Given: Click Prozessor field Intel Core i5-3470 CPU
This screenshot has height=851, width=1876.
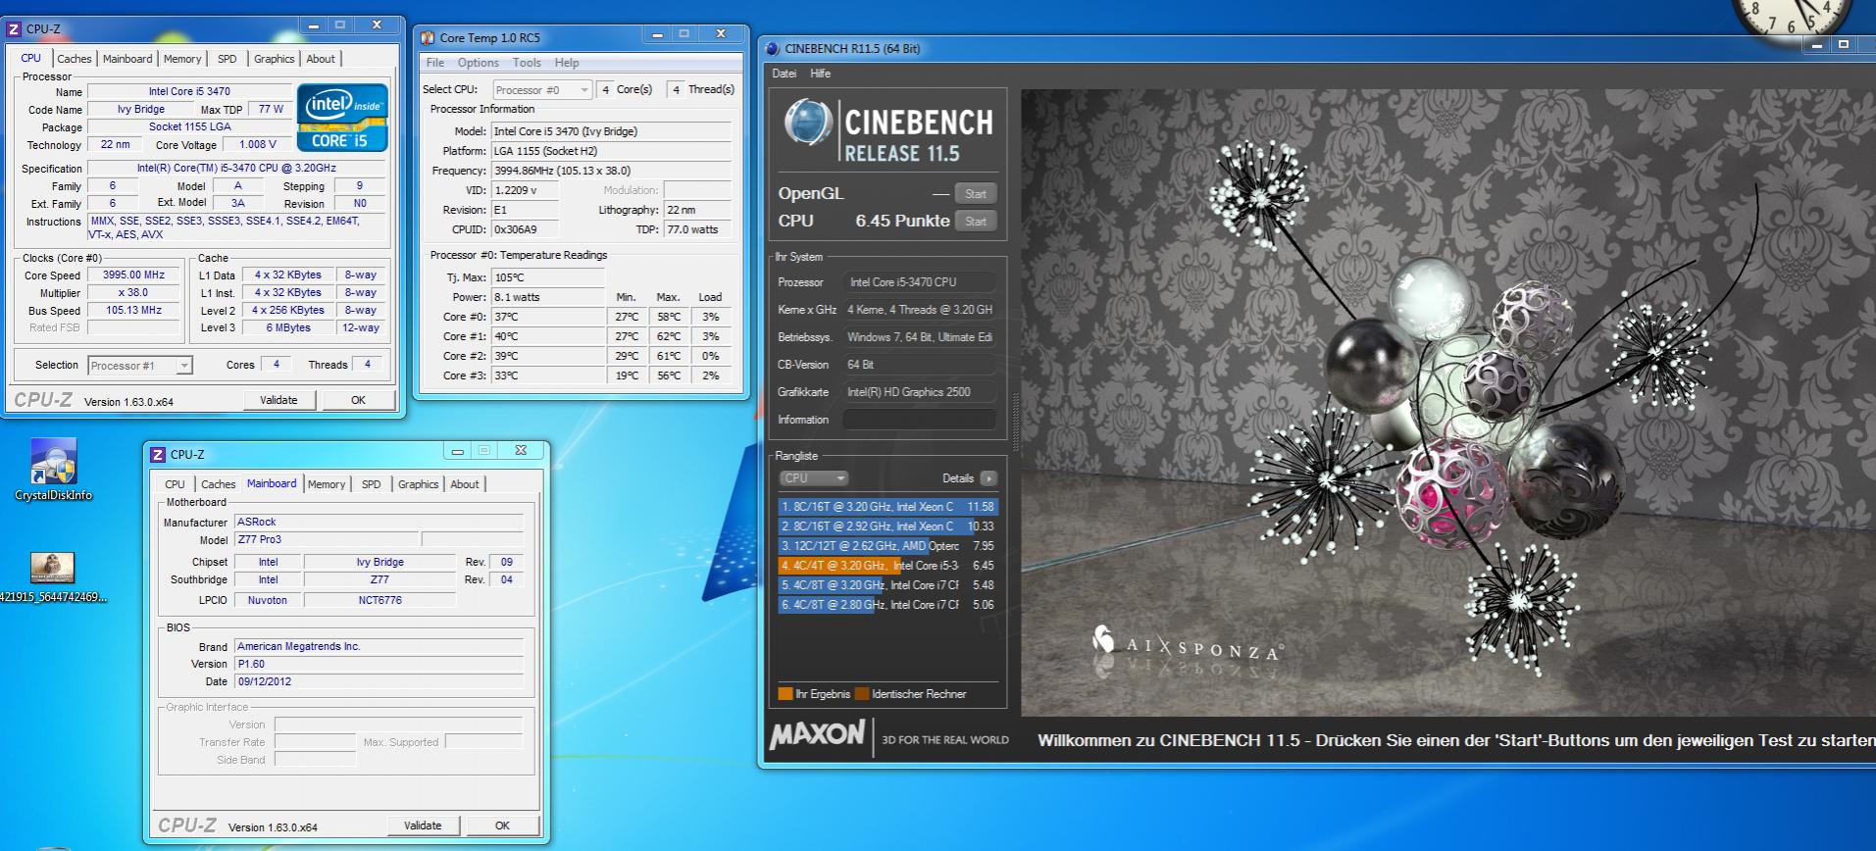Looking at the screenshot, I should pos(919,282).
